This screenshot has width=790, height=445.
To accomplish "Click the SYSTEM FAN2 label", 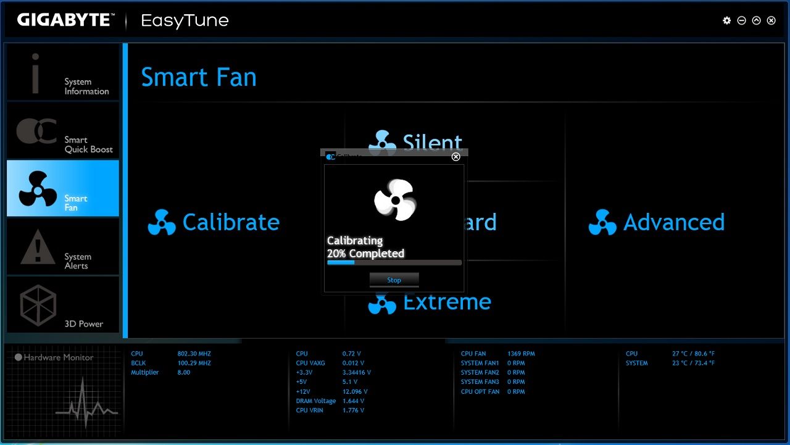I will (x=480, y=372).
